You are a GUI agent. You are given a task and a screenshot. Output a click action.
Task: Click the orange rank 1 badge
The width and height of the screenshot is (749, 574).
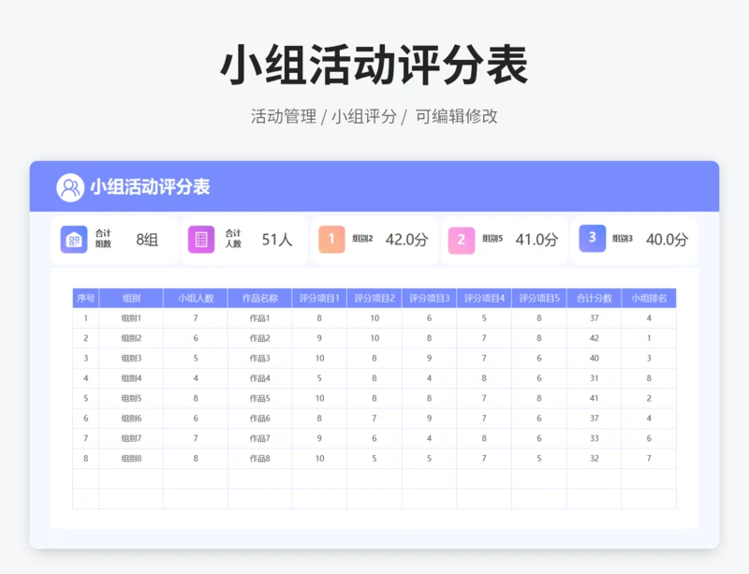331,239
